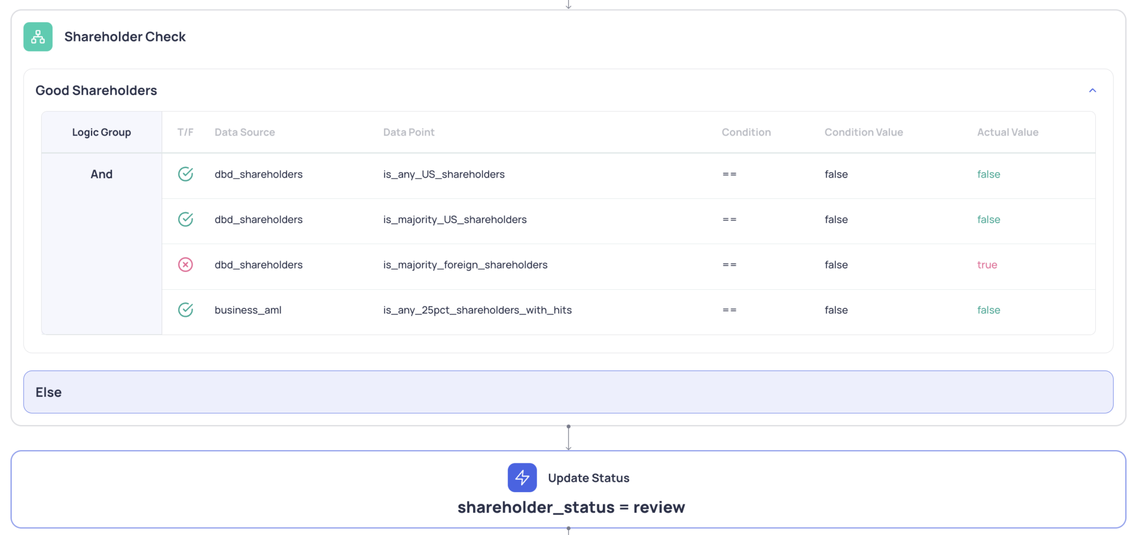Select the Good Shareholders section header
The height and width of the screenshot is (535, 1137).
pos(95,90)
